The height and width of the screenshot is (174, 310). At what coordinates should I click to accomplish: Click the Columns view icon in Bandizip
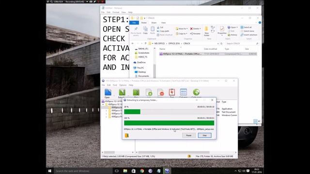click(x=183, y=92)
